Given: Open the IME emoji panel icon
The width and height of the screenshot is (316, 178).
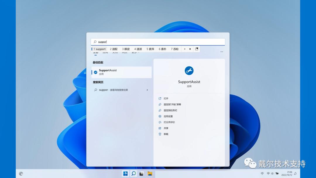Looking at the screenshot, I should point(197,49).
